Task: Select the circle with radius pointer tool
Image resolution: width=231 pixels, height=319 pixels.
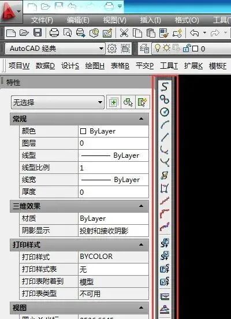Action: point(165,112)
